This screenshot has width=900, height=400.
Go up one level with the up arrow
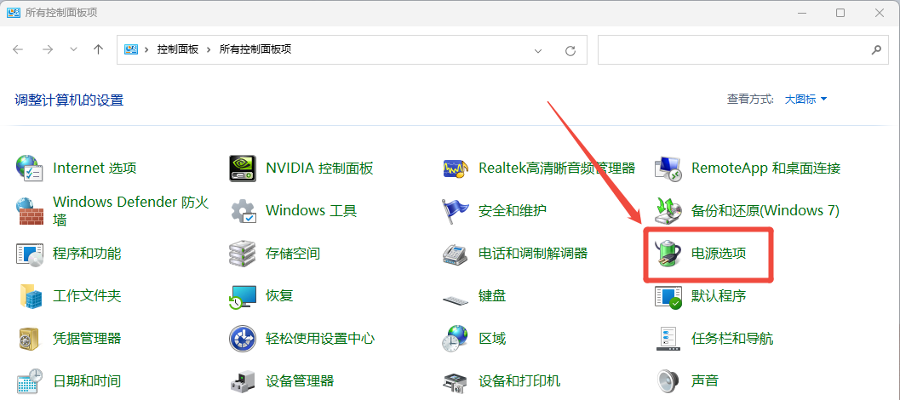tap(98, 50)
